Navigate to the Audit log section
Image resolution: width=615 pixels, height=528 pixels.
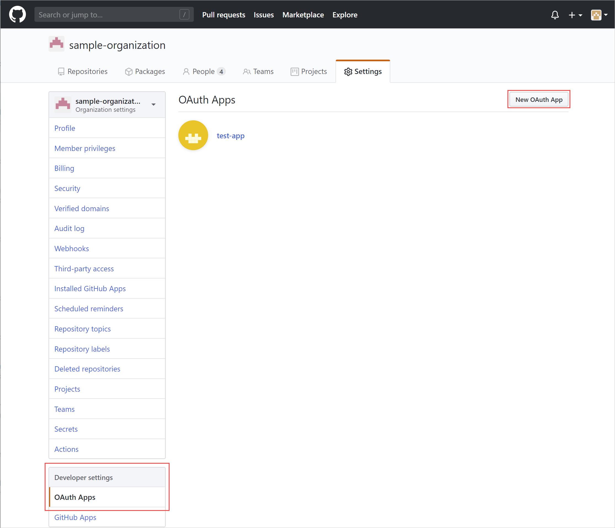point(69,228)
